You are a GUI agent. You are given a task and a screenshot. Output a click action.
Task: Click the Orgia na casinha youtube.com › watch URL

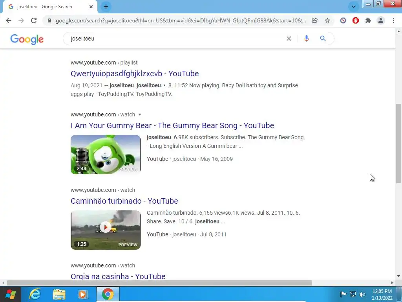(x=103, y=265)
